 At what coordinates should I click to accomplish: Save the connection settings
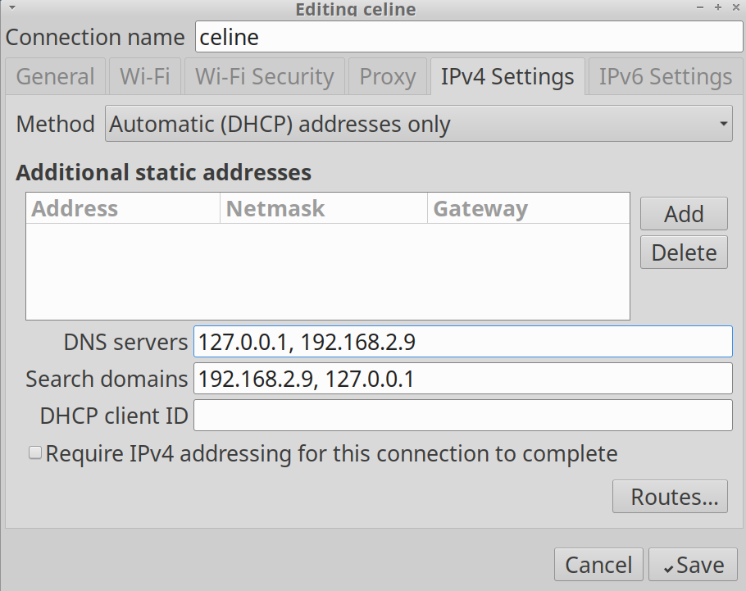click(693, 565)
